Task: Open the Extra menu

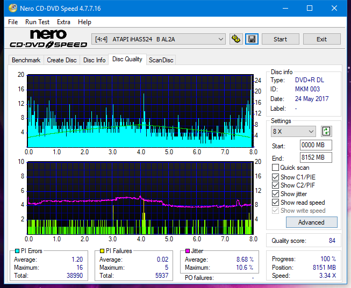Action: pyautogui.click(x=63, y=22)
